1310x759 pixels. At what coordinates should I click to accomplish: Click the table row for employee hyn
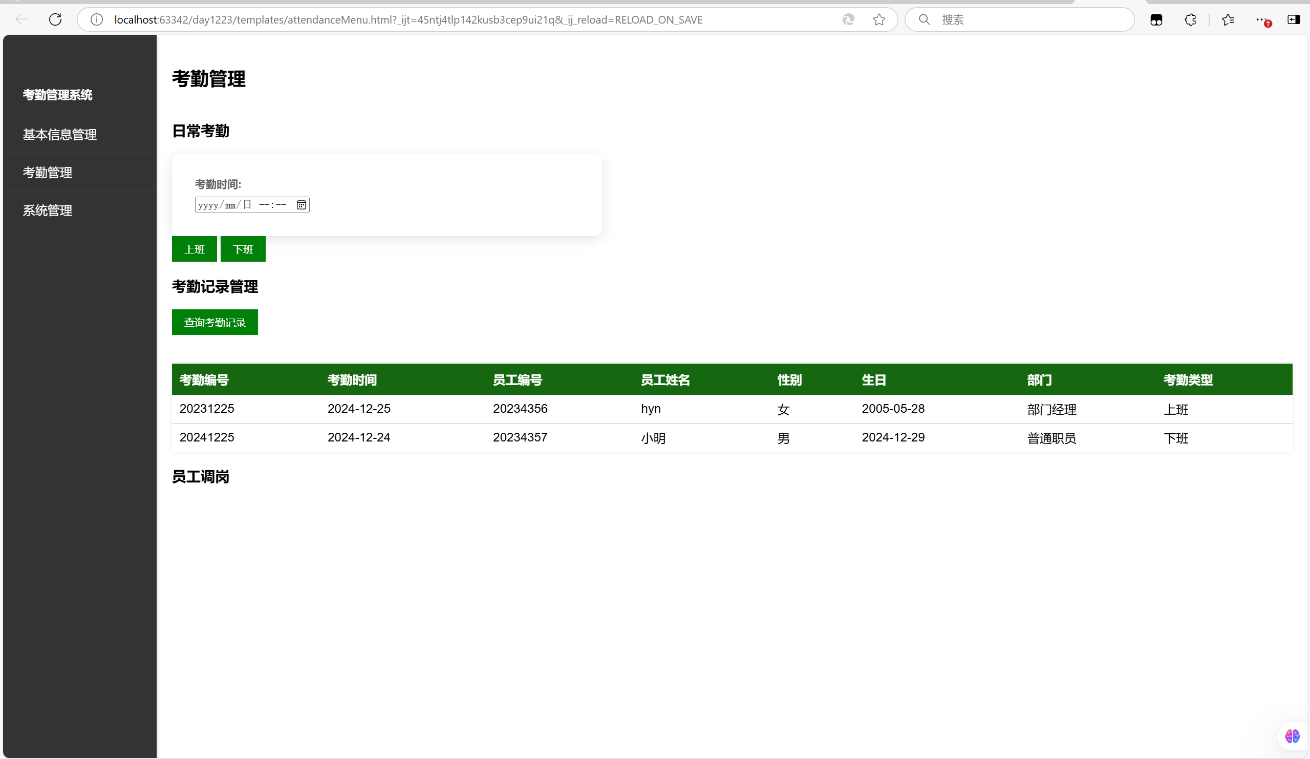(x=650, y=409)
